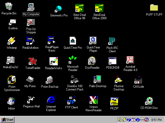Select the TomeRaider shortcut icon

click(x=33, y=61)
